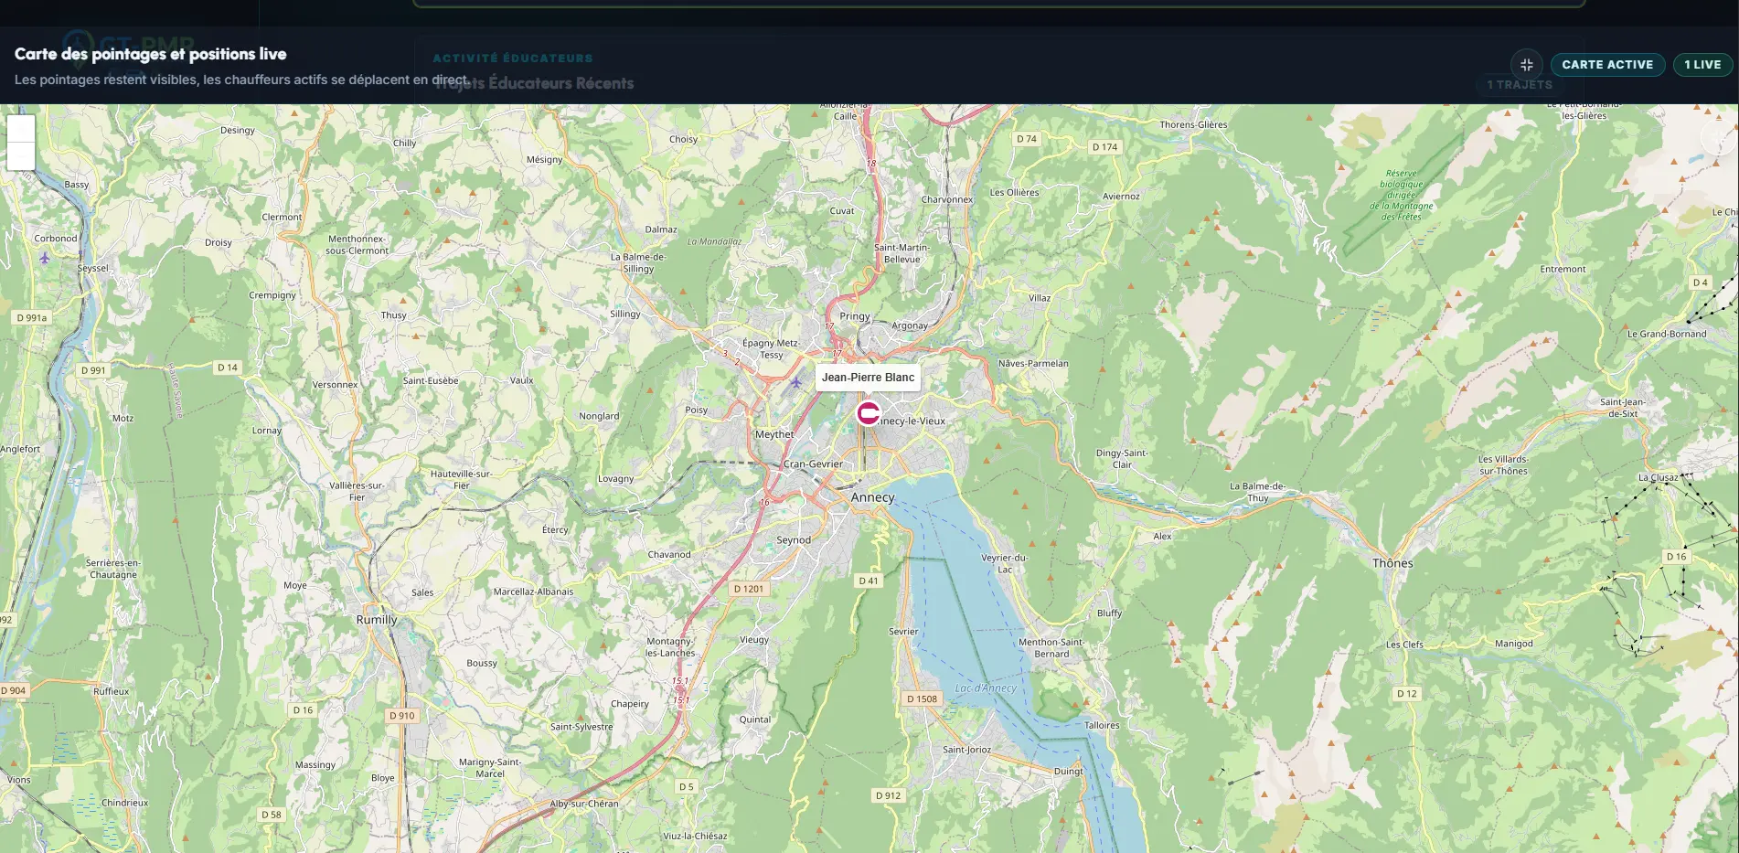1739x853 pixels.
Task: Click the Rumilly town label on map
Action: coord(377,620)
